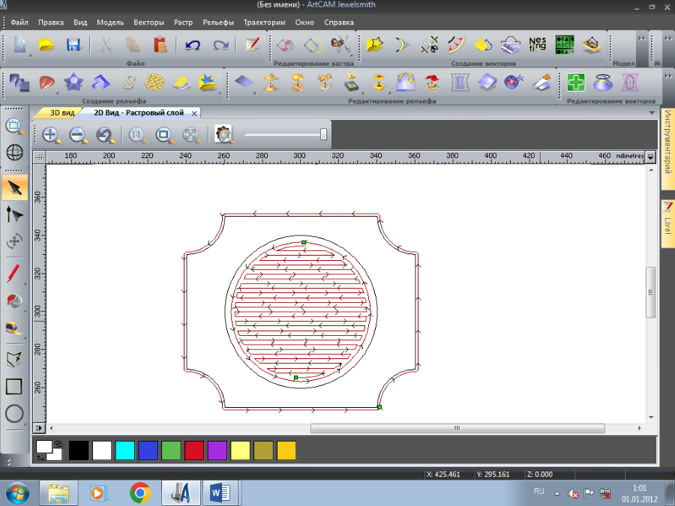Viewport: 675px width, 506px height.
Task: Switch to the 3D вид tab
Action: click(x=62, y=112)
